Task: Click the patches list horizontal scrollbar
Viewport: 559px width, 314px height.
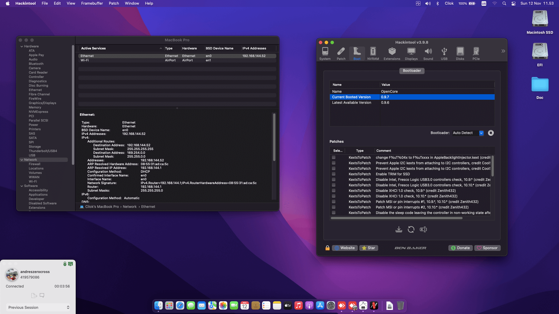Action: tap(397, 218)
